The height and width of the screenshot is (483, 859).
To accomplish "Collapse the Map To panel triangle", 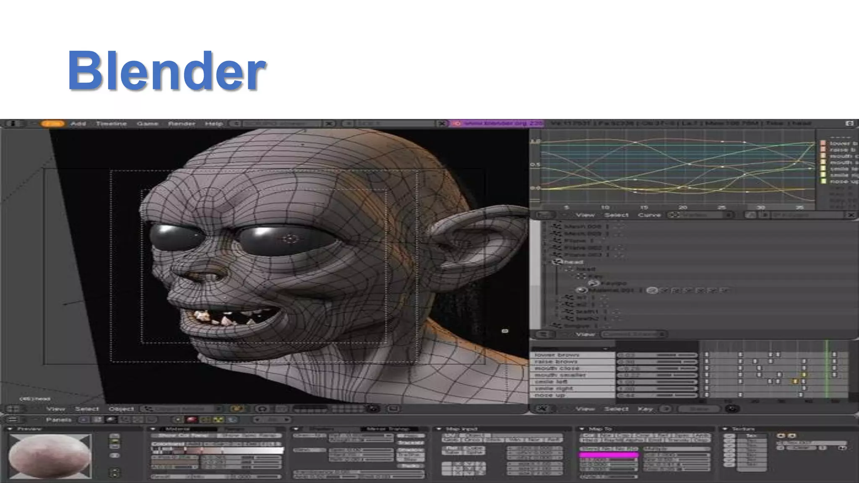I will point(582,429).
